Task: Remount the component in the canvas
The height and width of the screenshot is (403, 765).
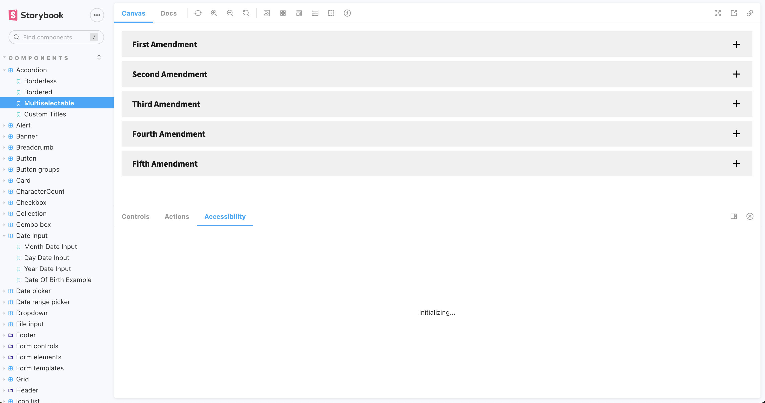Action: click(198, 13)
